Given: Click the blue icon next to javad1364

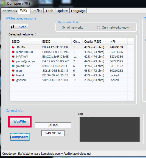Looking at the screenshot, I should (x=13, y=66).
